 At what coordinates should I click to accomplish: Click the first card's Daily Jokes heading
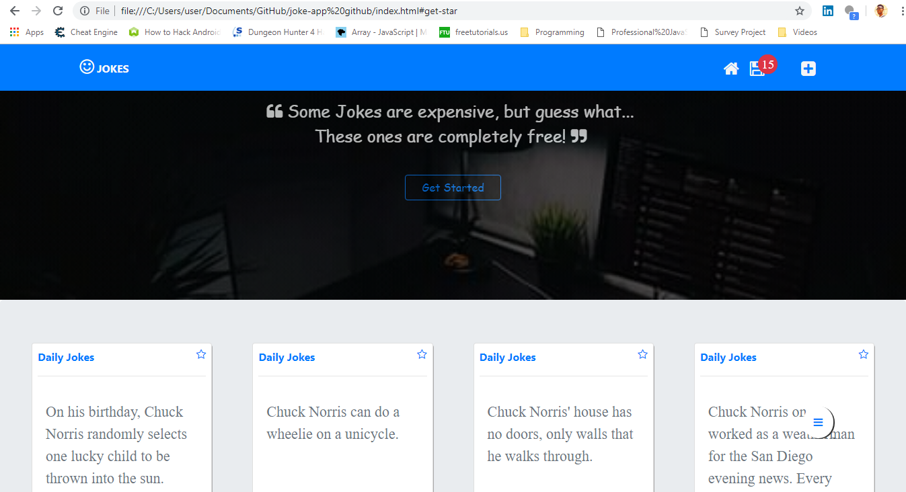coord(66,358)
